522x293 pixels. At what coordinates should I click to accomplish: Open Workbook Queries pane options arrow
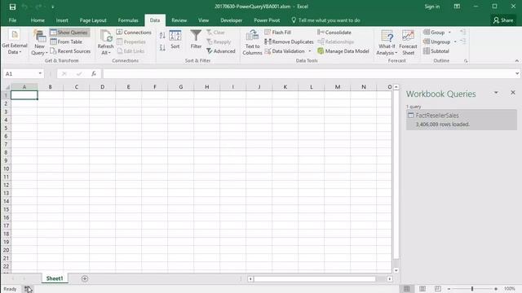496,93
